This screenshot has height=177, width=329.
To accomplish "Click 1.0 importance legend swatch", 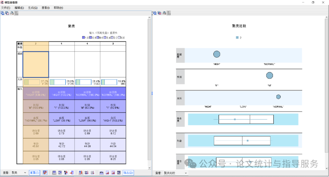I will click(x=83, y=37).
